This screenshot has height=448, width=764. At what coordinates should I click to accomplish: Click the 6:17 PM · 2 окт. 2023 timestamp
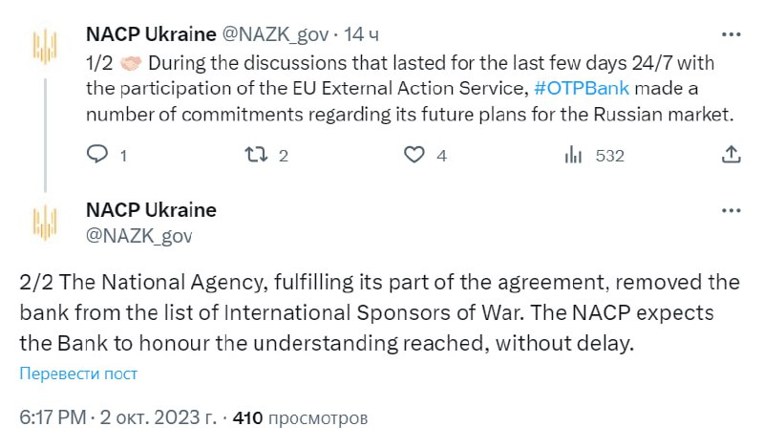117,418
